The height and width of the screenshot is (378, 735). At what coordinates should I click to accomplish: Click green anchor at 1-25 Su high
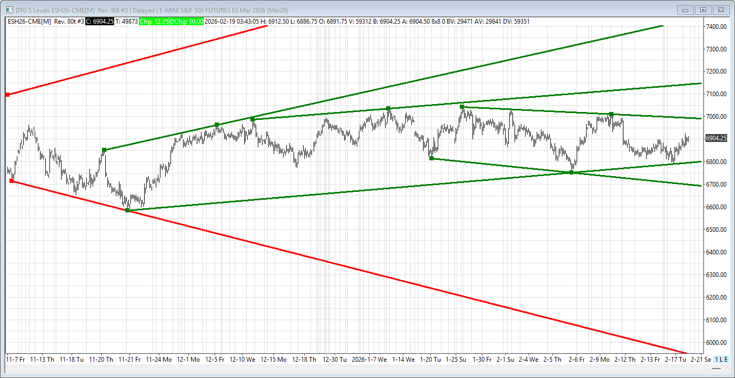click(x=462, y=107)
